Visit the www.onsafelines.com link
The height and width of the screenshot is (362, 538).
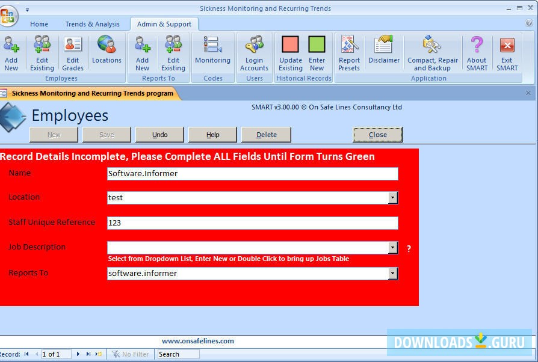(197, 341)
